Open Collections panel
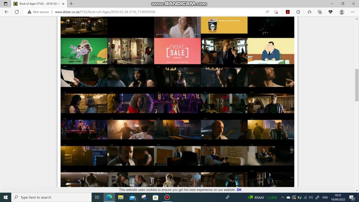359x202 pixels. pyautogui.click(x=320, y=12)
